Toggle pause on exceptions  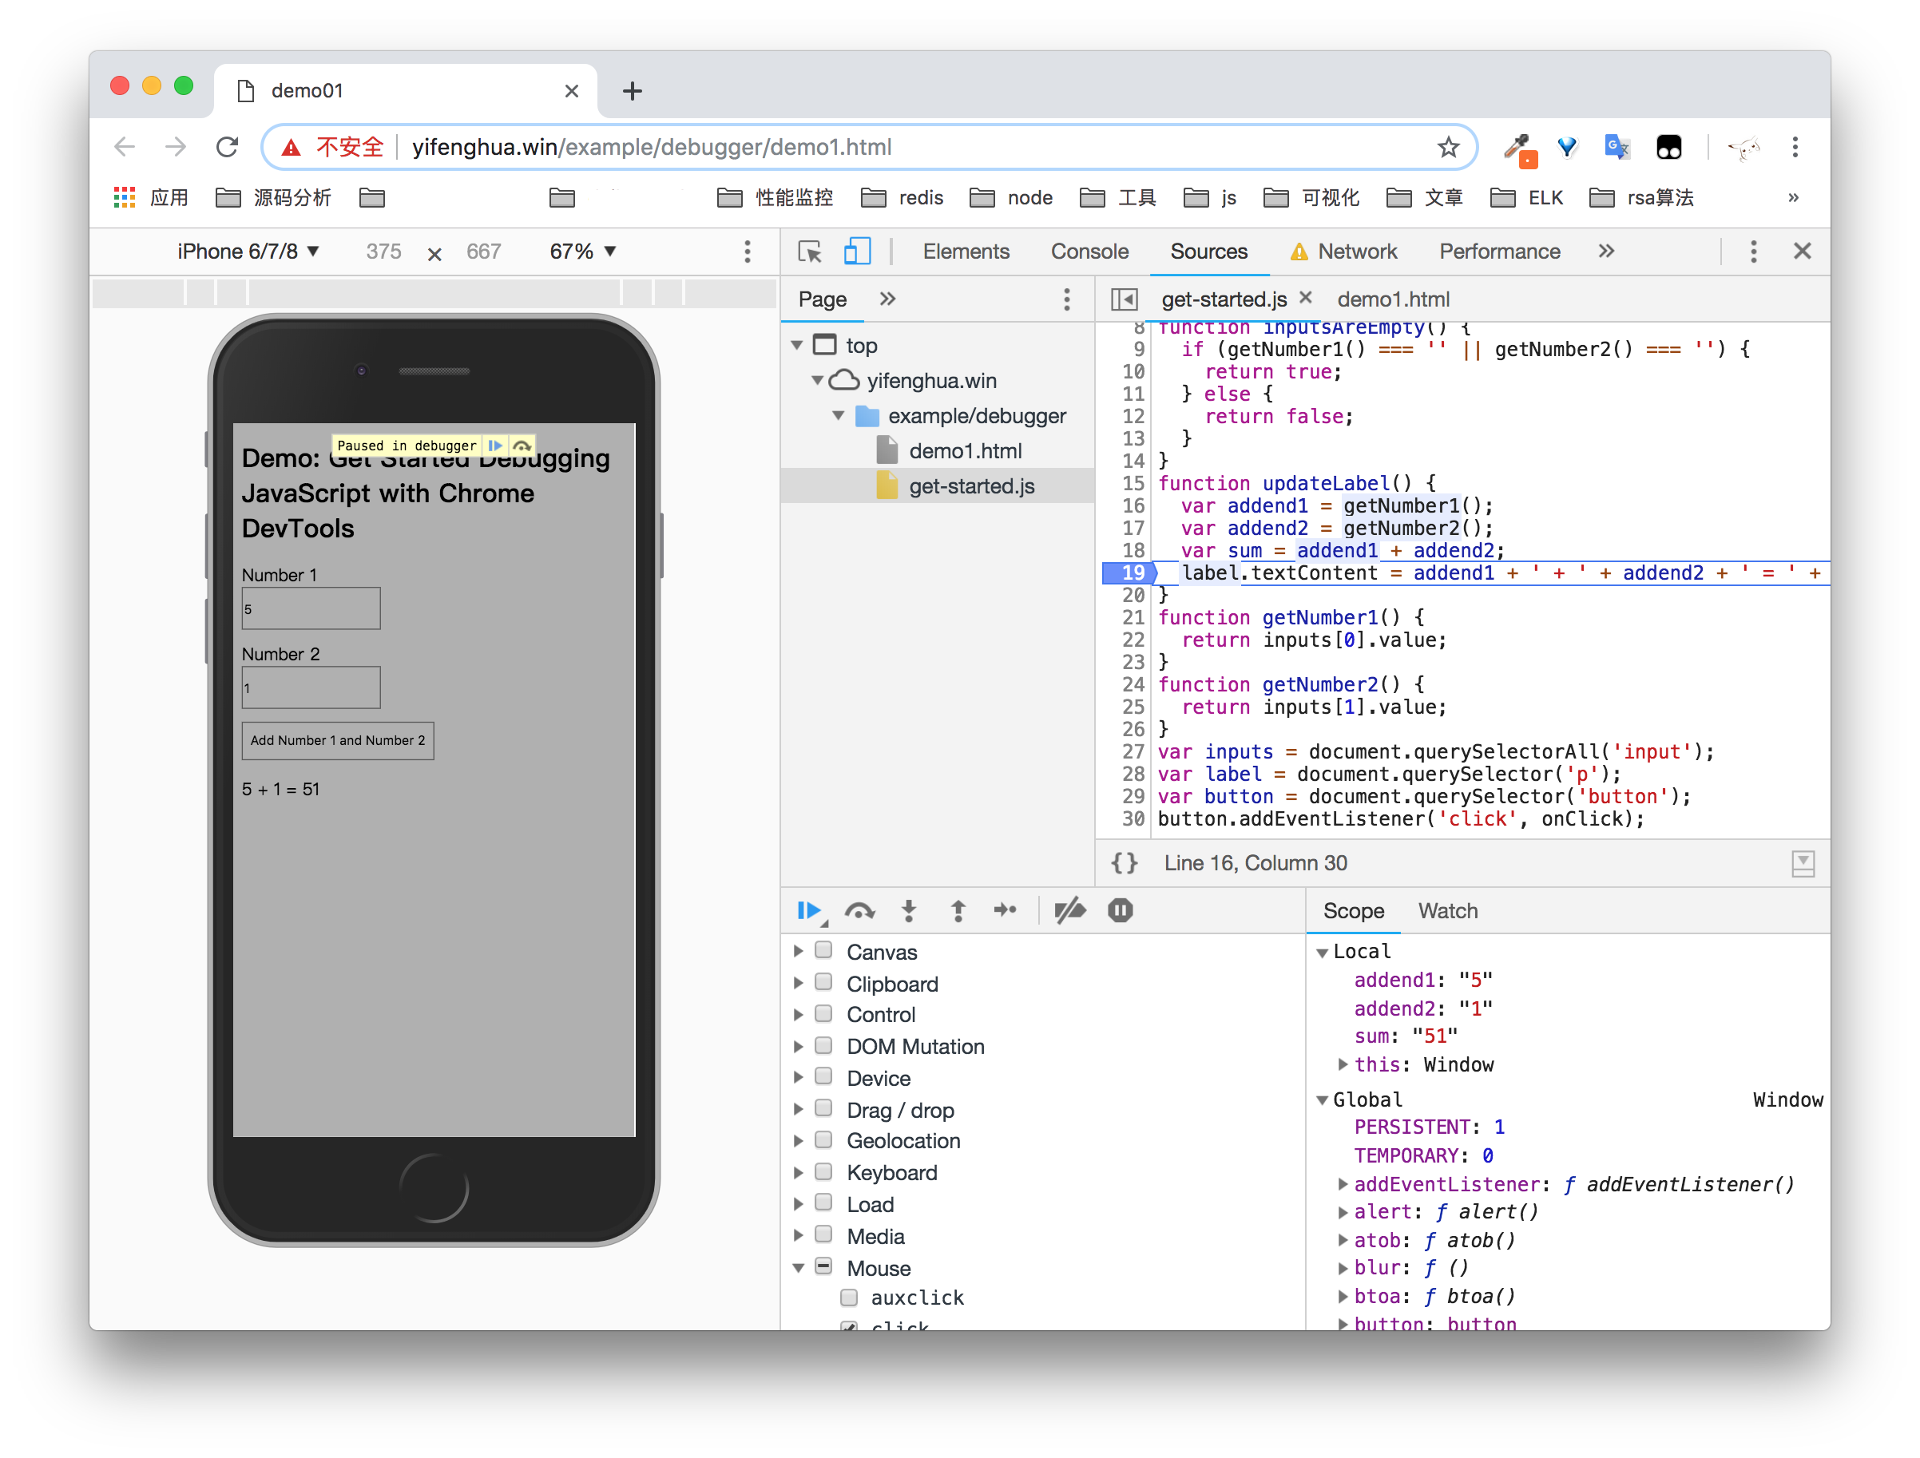[x=1120, y=910]
